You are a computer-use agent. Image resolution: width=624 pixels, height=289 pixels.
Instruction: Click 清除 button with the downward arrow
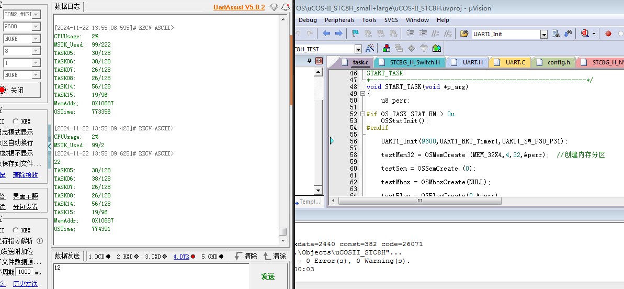(x=245, y=257)
